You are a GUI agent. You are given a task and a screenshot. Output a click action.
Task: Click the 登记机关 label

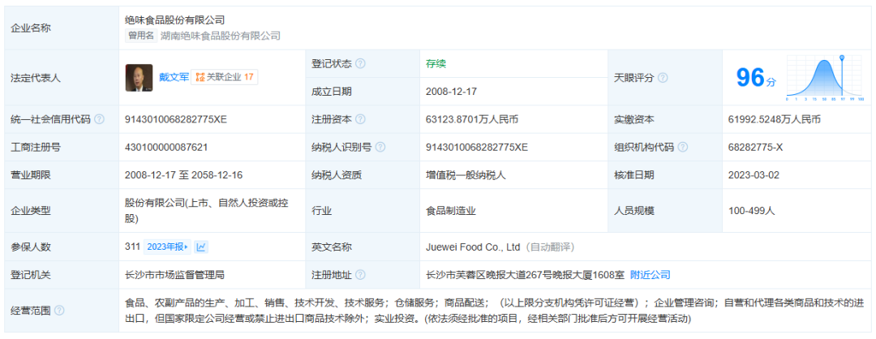(31, 275)
